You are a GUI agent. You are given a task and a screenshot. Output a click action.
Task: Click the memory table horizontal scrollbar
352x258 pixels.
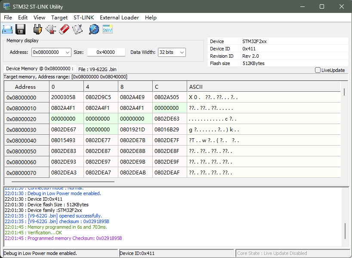(63, 182)
